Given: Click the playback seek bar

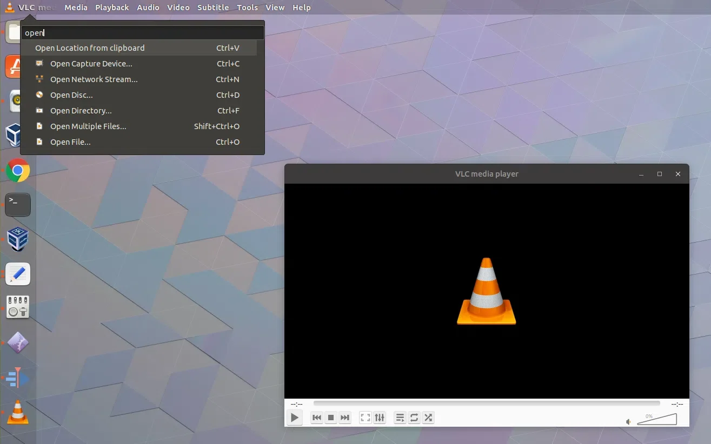Looking at the screenshot, I should click(487, 403).
